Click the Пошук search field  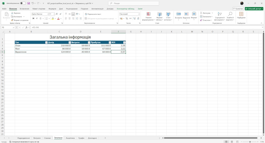tap(134, 3)
